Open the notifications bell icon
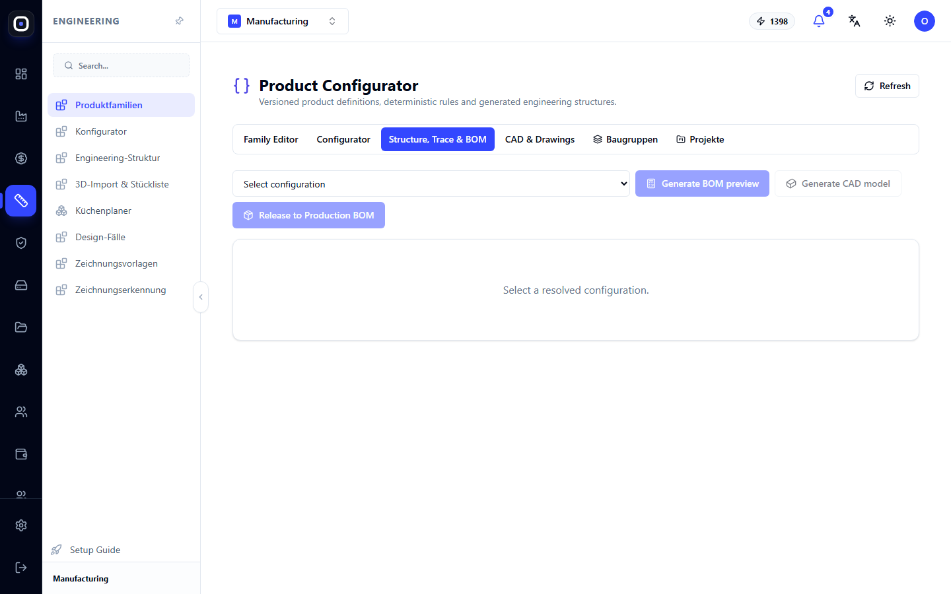Viewport: 951px width, 594px height. 819,21
